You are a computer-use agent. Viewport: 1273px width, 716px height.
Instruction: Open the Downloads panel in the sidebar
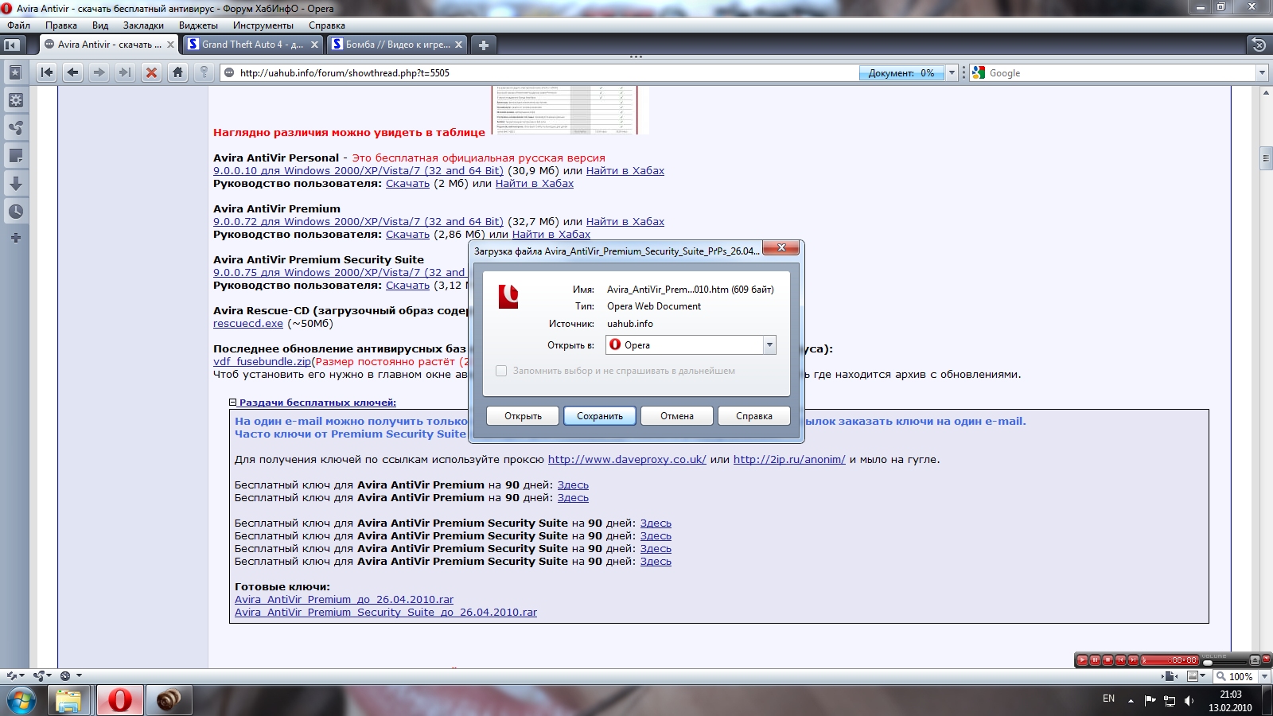[15, 184]
